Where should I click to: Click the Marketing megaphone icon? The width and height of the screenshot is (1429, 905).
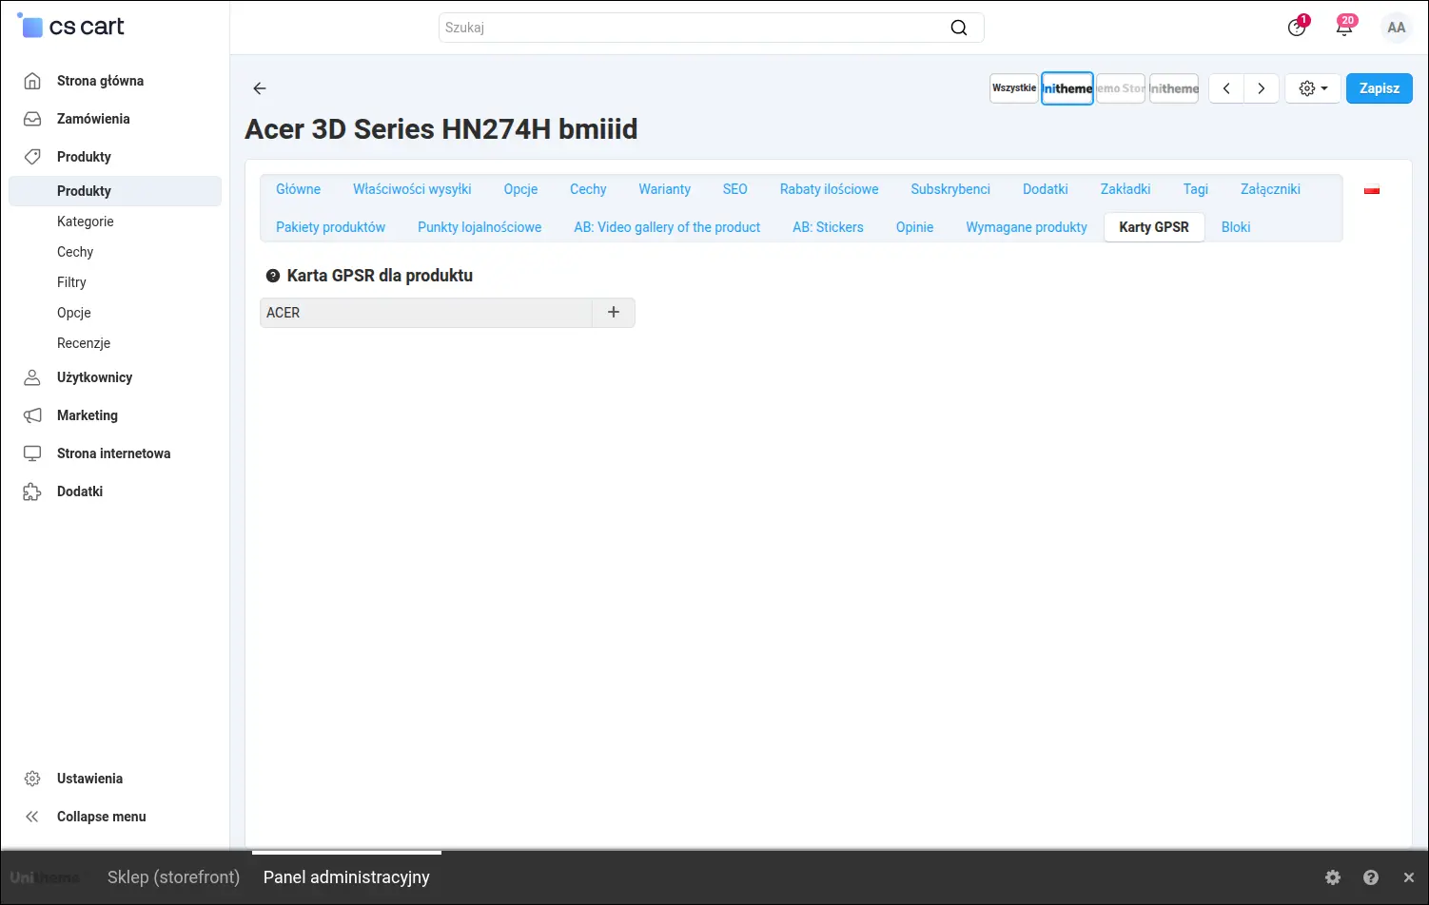(32, 415)
